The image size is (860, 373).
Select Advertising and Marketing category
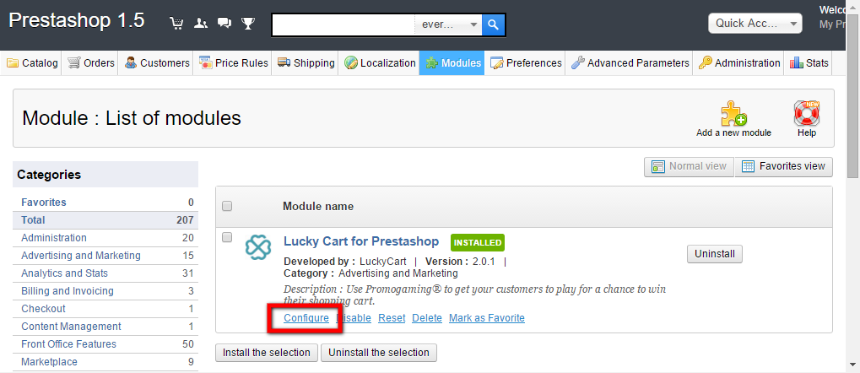pyautogui.click(x=81, y=256)
